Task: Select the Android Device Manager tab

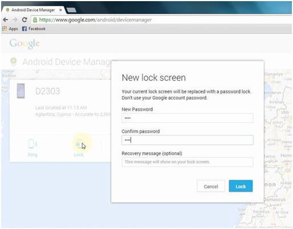Action: click(33, 10)
